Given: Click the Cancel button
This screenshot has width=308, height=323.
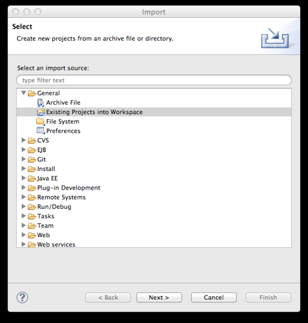Looking at the screenshot, I should tap(214, 297).
